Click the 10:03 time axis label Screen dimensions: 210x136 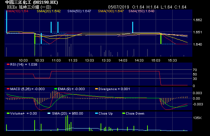(23, 61)
